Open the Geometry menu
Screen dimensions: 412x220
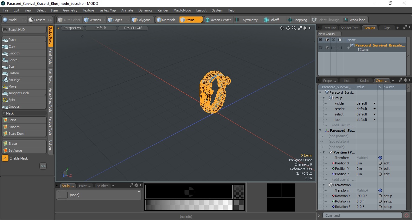[x=70, y=10]
